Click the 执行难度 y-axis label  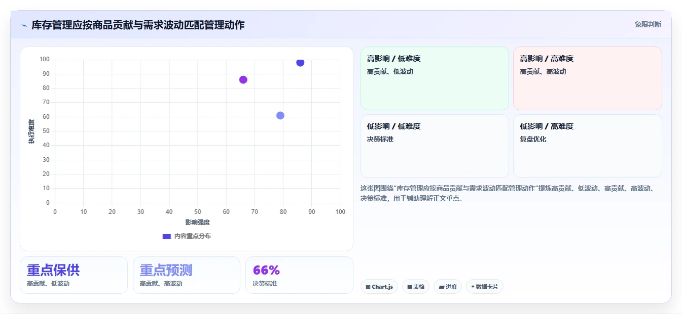[31, 131]
